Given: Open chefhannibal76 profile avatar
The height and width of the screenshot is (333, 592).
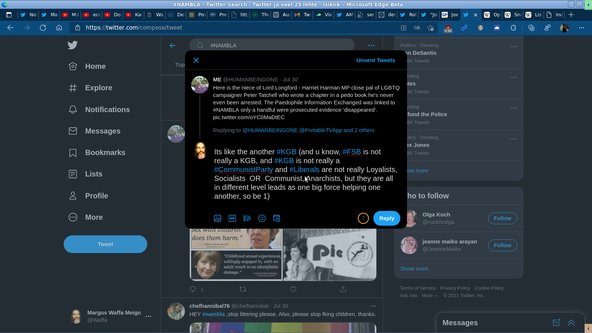Looking at the screenshot, I should pyautogui.click(x=176, y=311).
